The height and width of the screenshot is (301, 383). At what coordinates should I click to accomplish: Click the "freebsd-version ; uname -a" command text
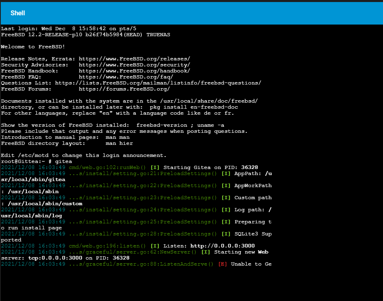pos(180,125)
